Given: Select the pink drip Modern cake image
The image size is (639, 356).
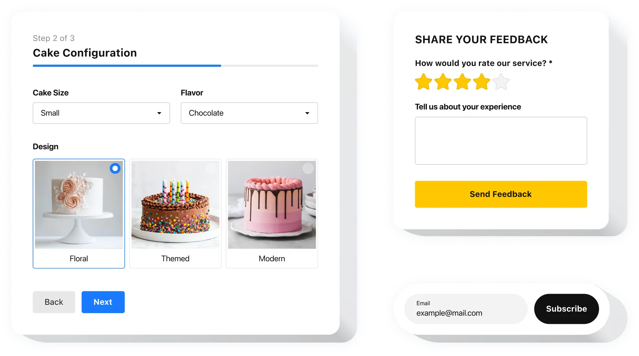Looking at the screenshot, I should (x=272, y=205).
